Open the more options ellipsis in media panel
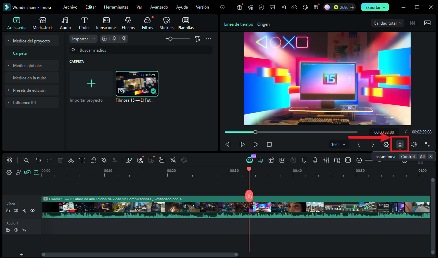Image resolution: width=438 pixels, height=258 pixels. coord(208,39)
